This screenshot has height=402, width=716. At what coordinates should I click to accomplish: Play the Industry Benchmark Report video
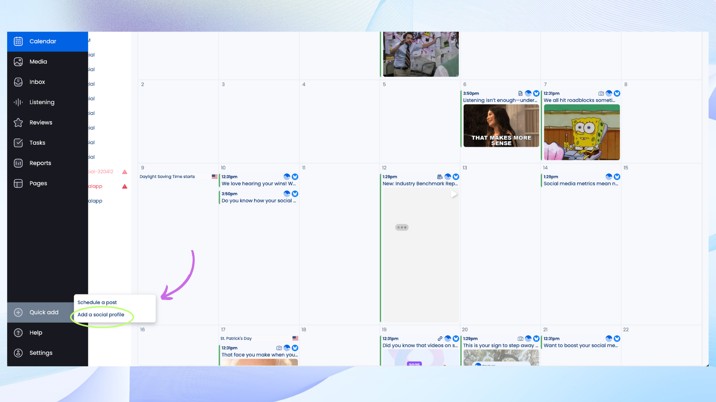click(453, 194)
